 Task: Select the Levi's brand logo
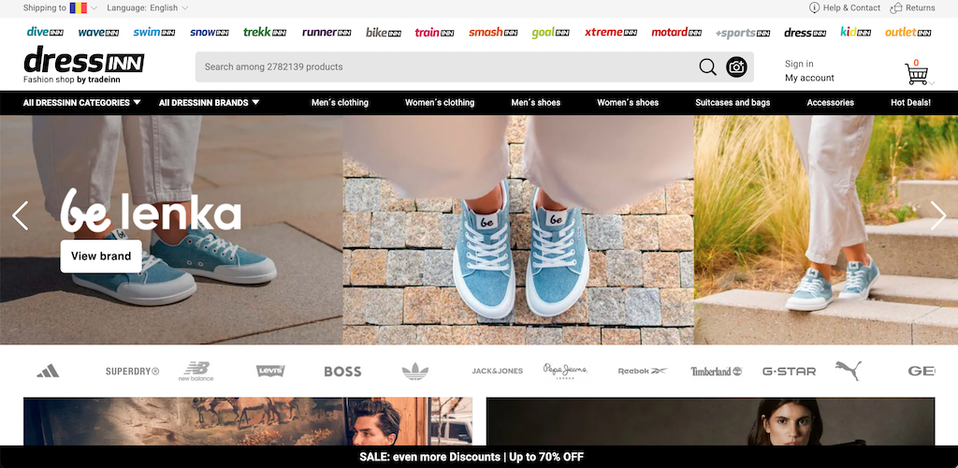pos(270,371)
